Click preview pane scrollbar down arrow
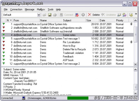 tap(135, 93)
